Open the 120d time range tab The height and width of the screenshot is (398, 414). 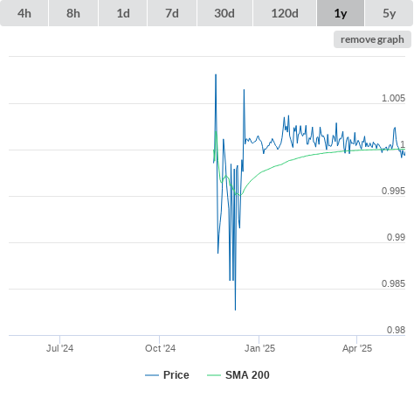(285, 13)
